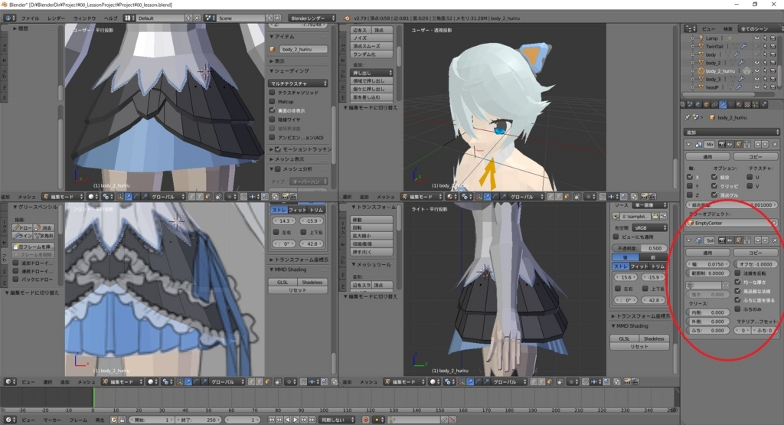The height and width of the screenshot is (425, 784).
Task: Open the 追加 add modifier dropdown
Action: [732, 132]
